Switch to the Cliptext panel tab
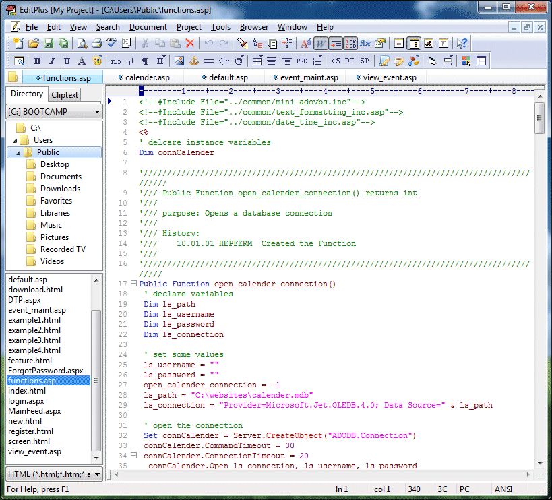552x500 pixels. click(x=65, y=95)
